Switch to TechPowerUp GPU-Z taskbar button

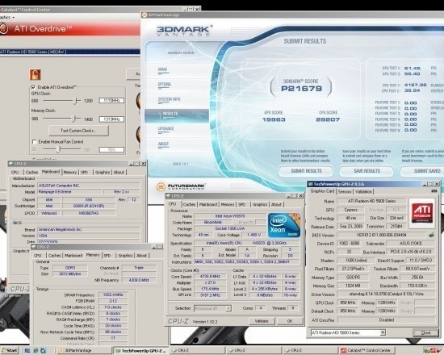point(140,350)
